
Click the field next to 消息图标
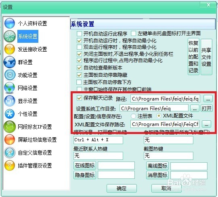189,175
